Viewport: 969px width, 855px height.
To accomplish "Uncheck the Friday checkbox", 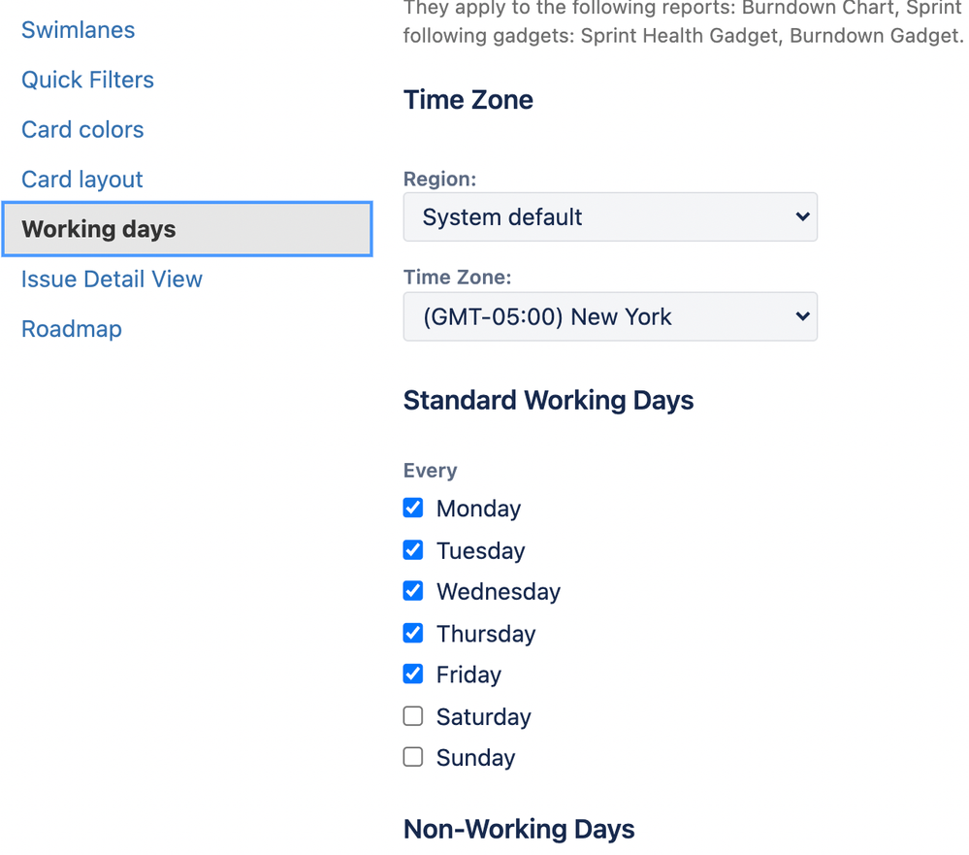I will (413, 674).
